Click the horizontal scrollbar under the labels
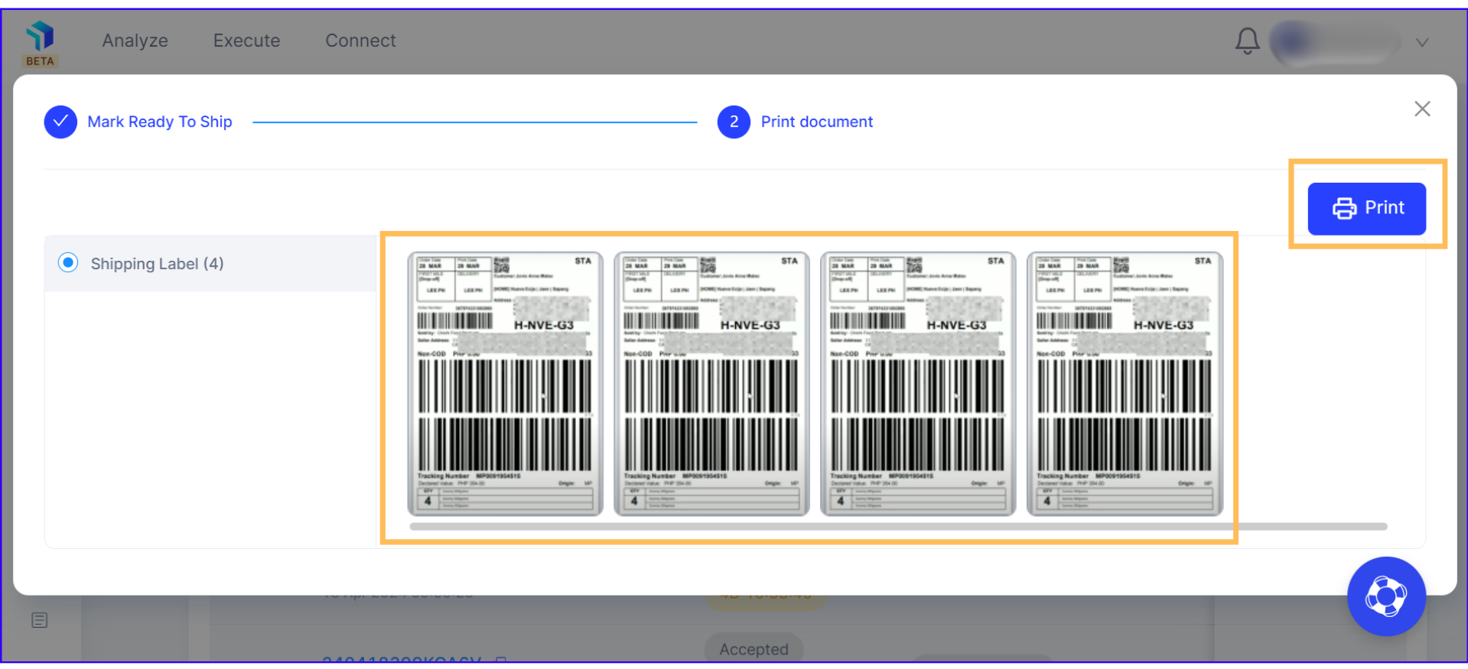Viewport: 1468px width, 669px height. click(898, 526)
